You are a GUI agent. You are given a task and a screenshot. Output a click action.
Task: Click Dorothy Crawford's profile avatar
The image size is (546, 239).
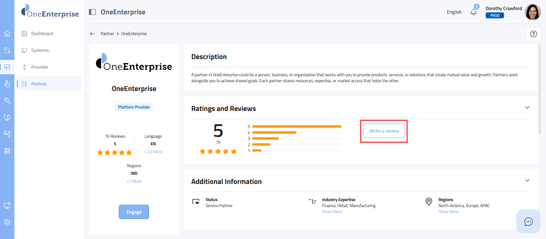coord(532,12)
